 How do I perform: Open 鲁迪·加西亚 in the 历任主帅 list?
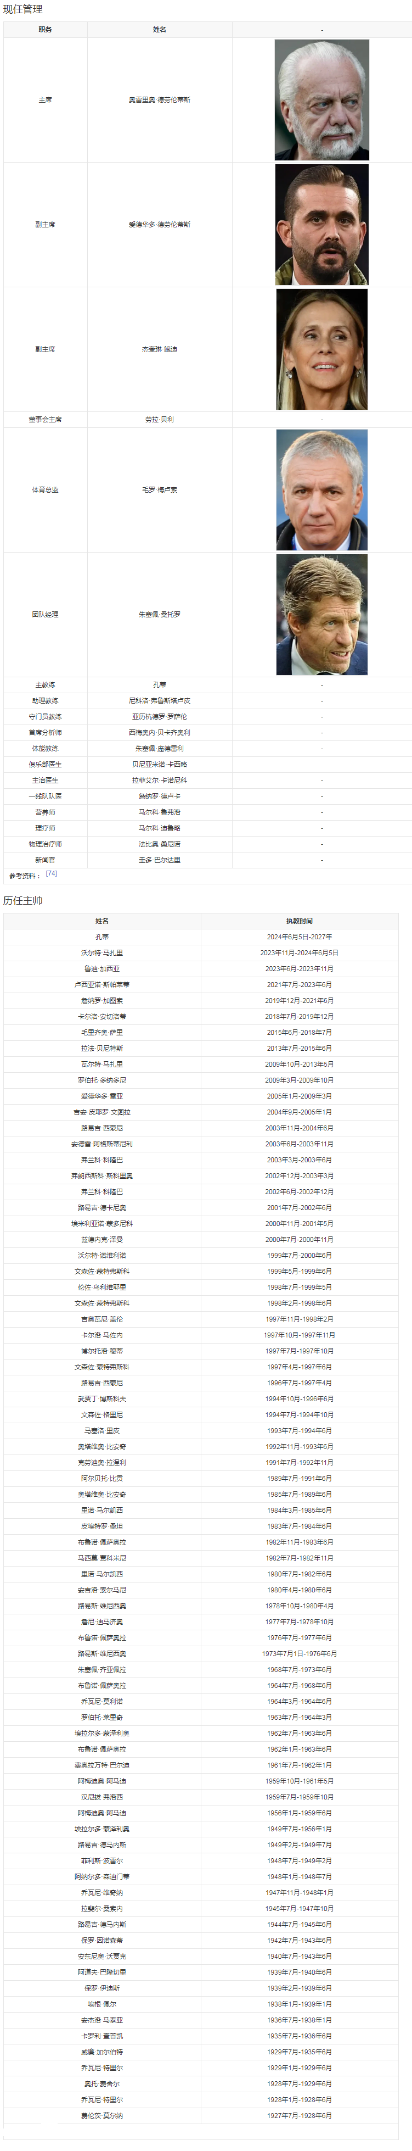[101, 968]
